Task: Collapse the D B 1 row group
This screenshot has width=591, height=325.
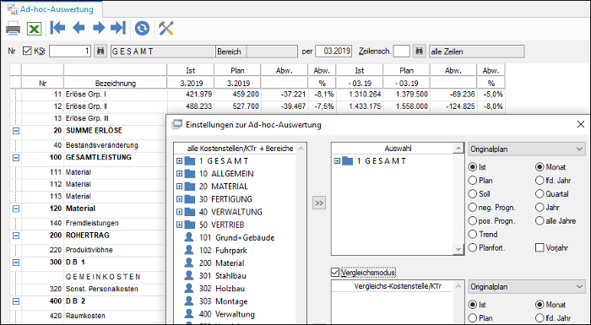Action: [16, 263]
